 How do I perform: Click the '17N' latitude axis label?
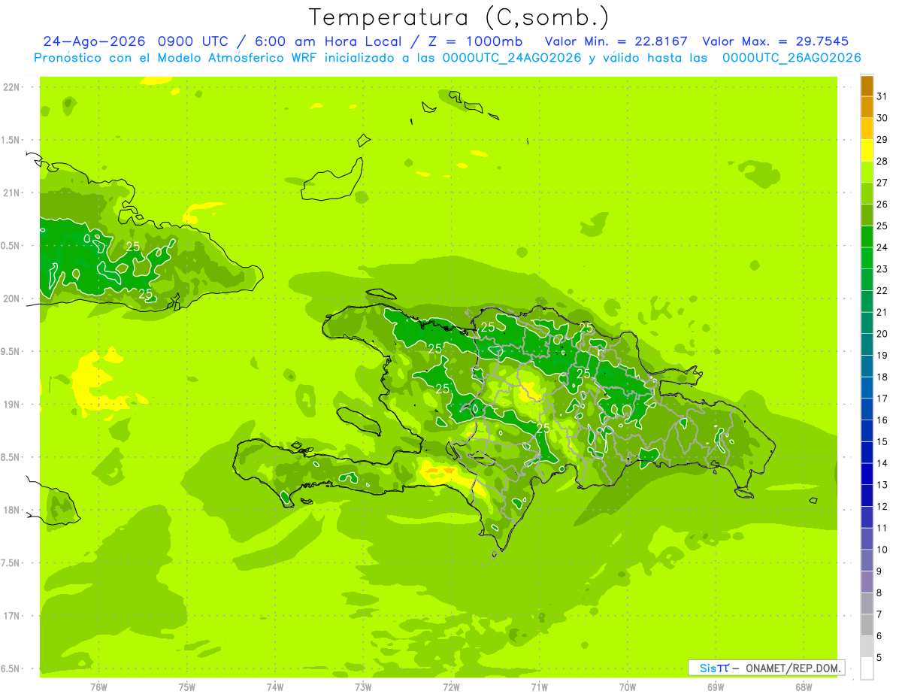click(13, 617)
